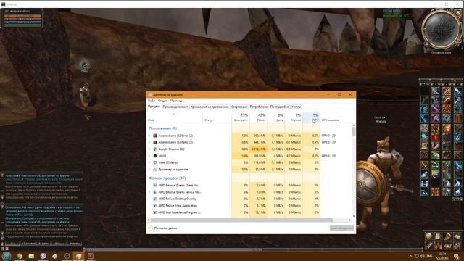
Task: Click the End task button
Action: coord(341,228)
